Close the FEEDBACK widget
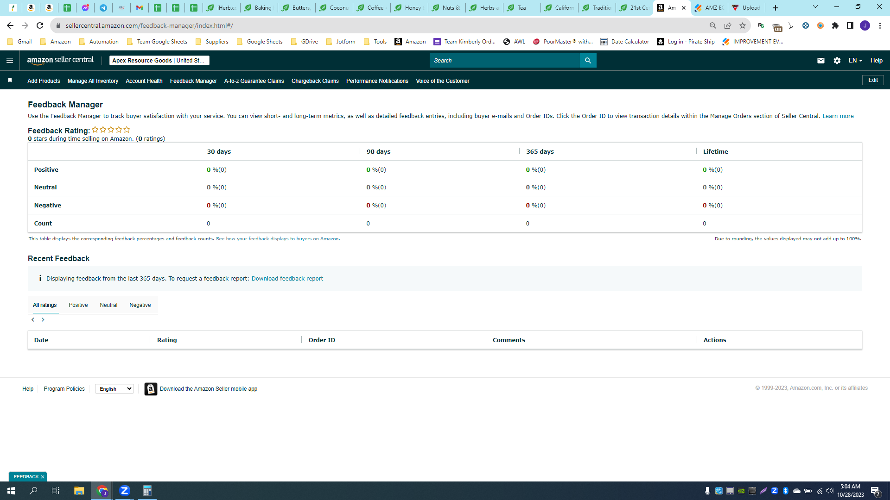The height and width of the screenshot is (500, 890). click(43, 477)
